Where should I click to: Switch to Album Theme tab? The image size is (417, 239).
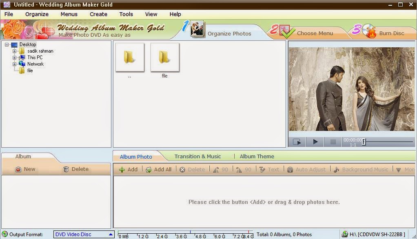(x=257, y=156)
